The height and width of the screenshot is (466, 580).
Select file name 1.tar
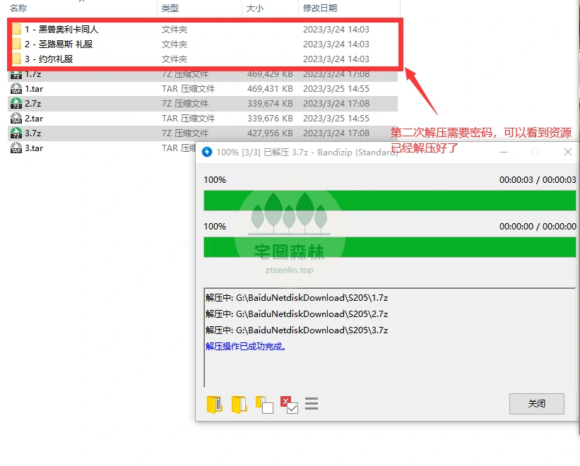pos(34,89)
